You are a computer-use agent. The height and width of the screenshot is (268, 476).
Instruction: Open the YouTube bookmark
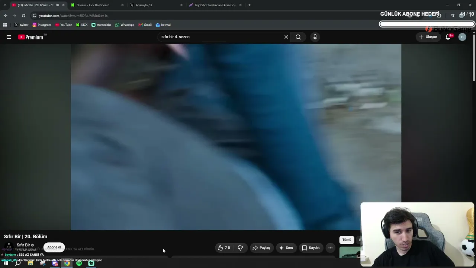(64, 25)
